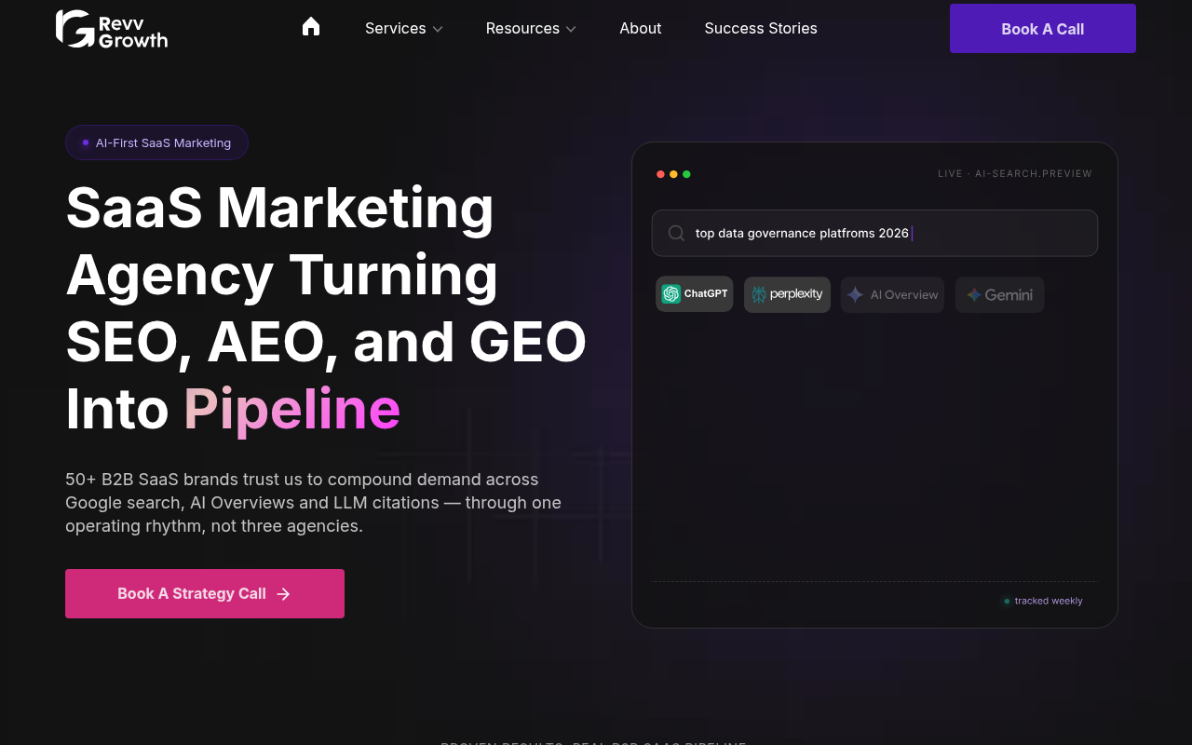The height and width of the screenshot is (745, 1192).
Task: Click the 50+ B2B SaaS brands paragraph
Action: (x=314, y=503)
